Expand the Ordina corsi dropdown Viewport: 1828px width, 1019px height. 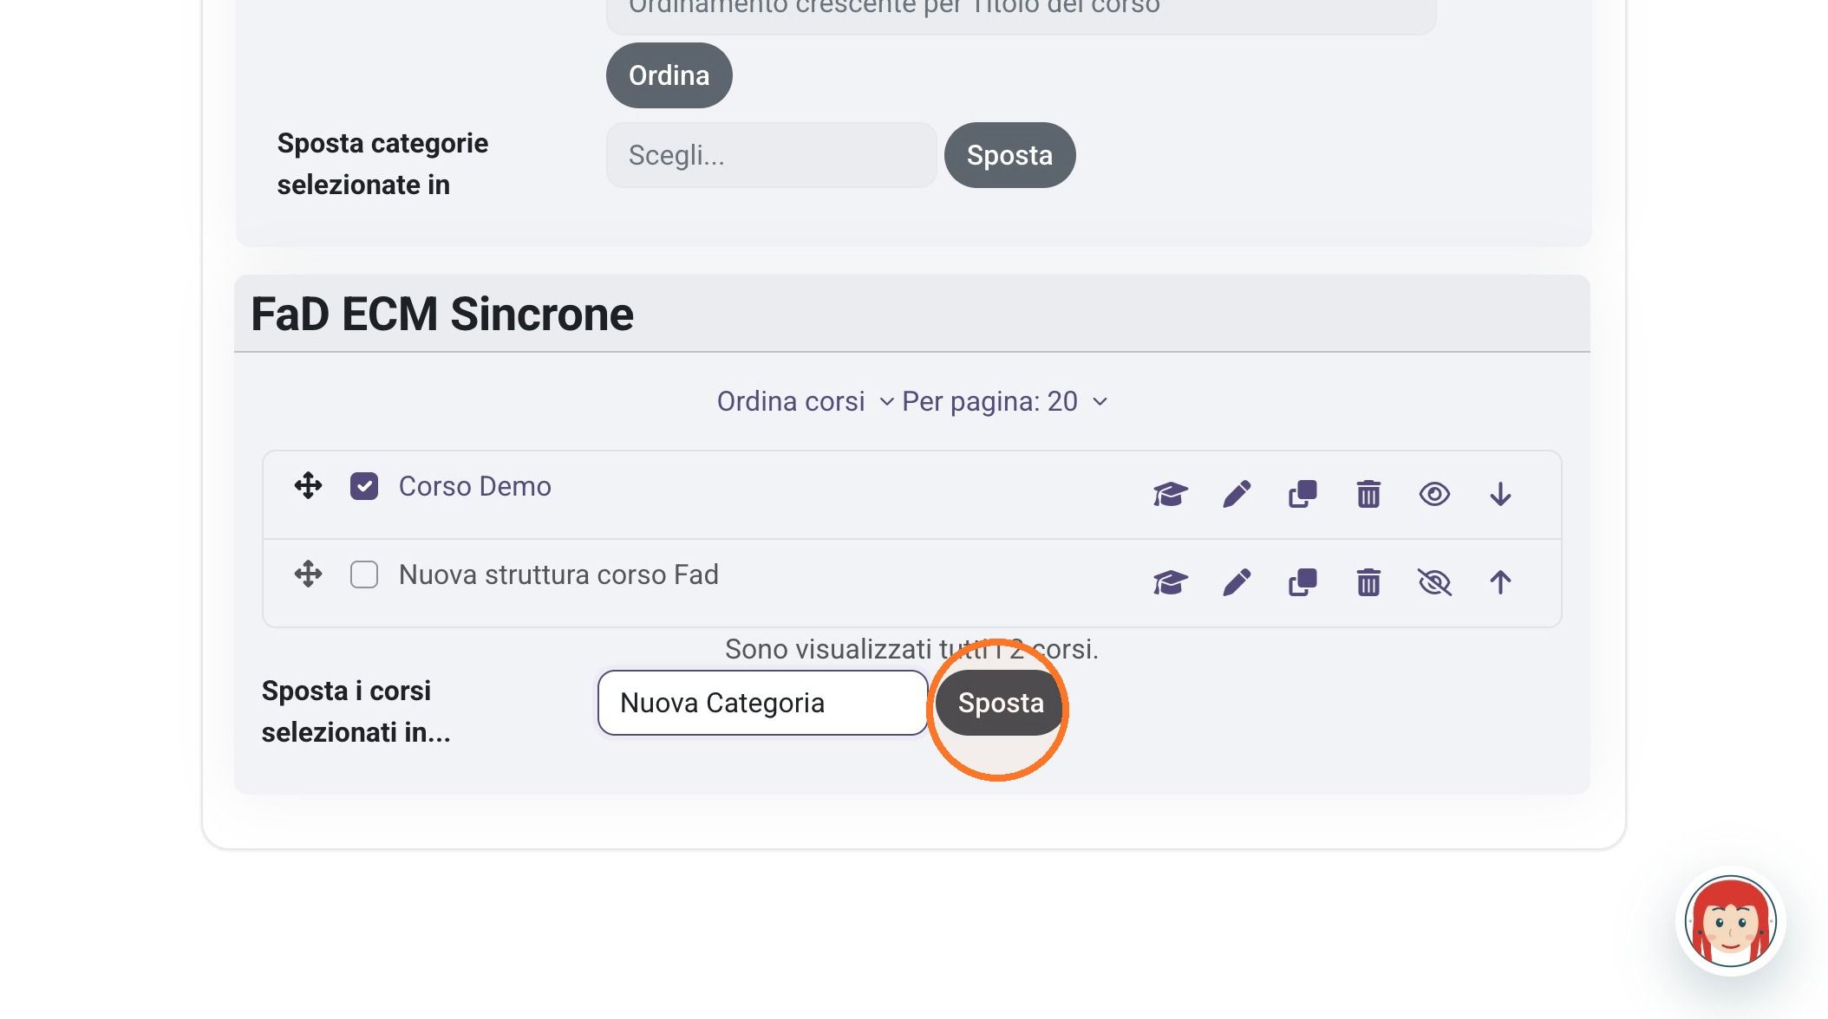tap(805, 401)
